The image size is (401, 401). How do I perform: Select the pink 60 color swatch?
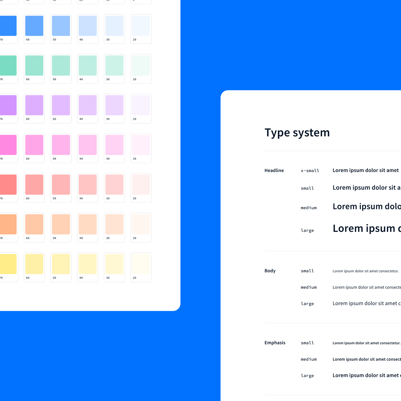34,145
